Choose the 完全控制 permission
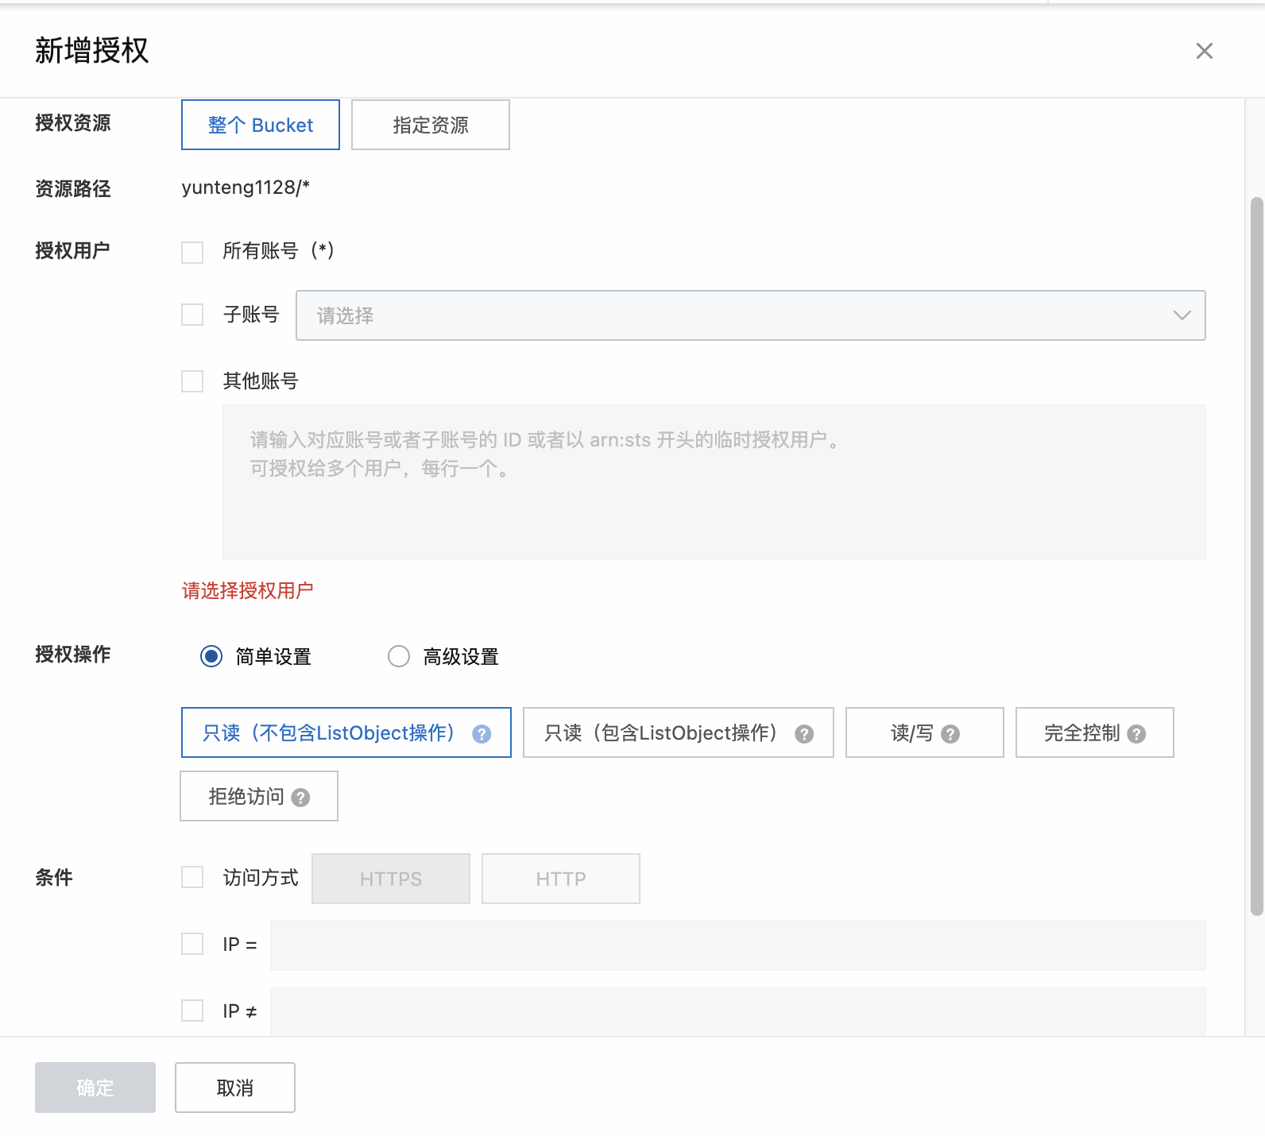This screenshot has height=1136, width=1265. (x=1095, y=732)
